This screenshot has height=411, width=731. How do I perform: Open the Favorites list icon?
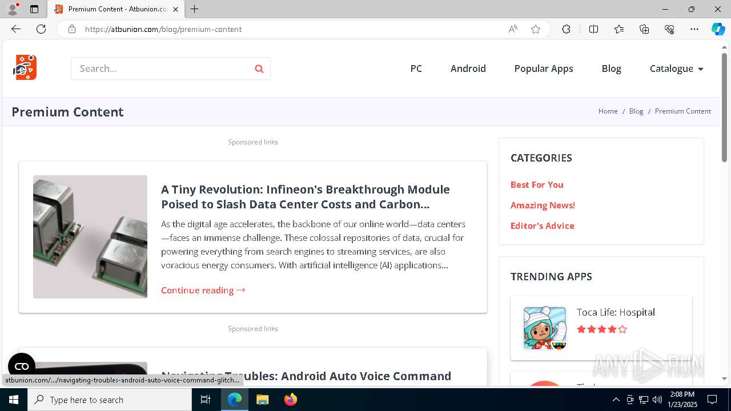pyautogui.click(x=619, y=29)
